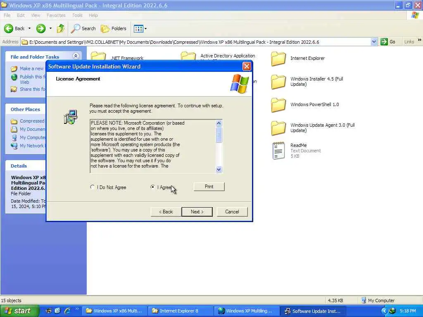Switch to Internet Explorer 8 taskbar window
This screenshot has height=317, width=423.
(x=181, y=311)
